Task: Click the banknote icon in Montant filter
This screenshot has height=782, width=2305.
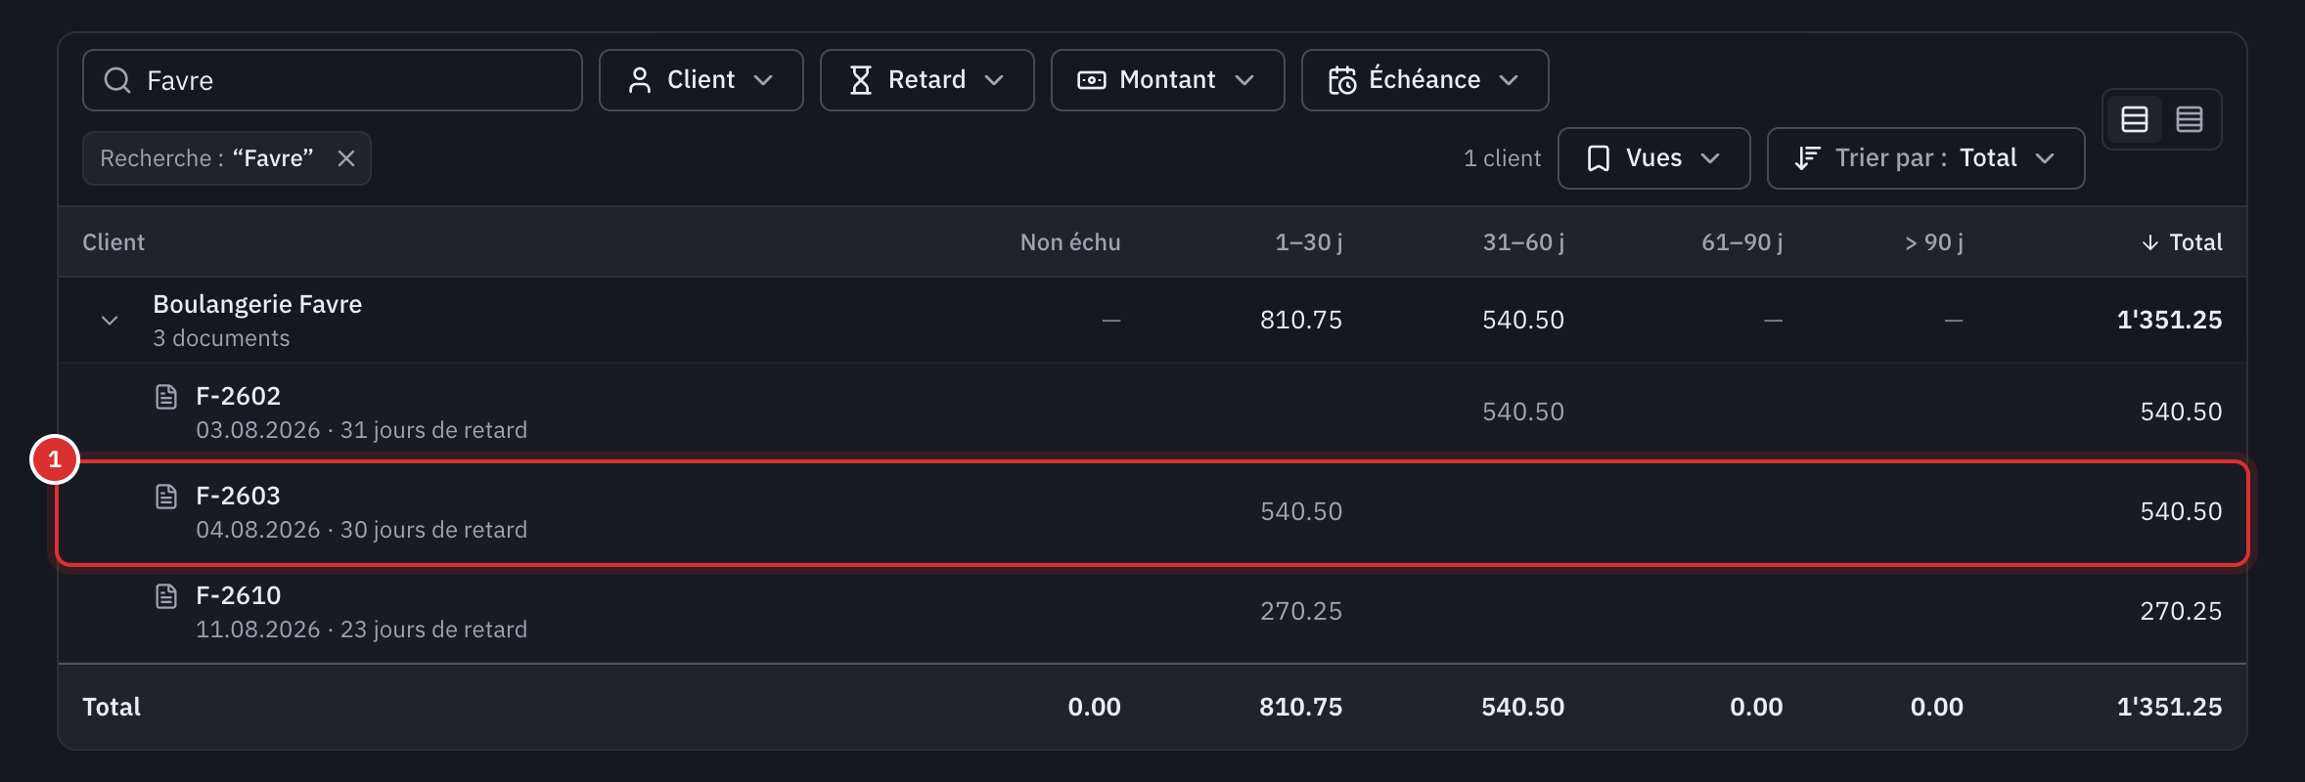Action: click(1092, 80)
